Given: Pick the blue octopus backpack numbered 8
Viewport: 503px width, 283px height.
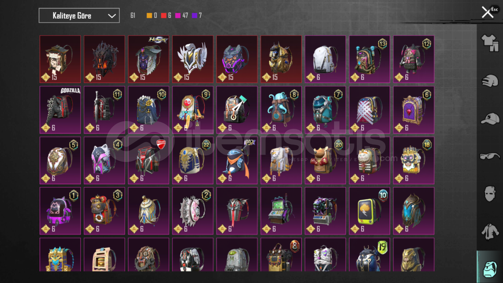Looking at the screenshot, I should tap(281, 110).
